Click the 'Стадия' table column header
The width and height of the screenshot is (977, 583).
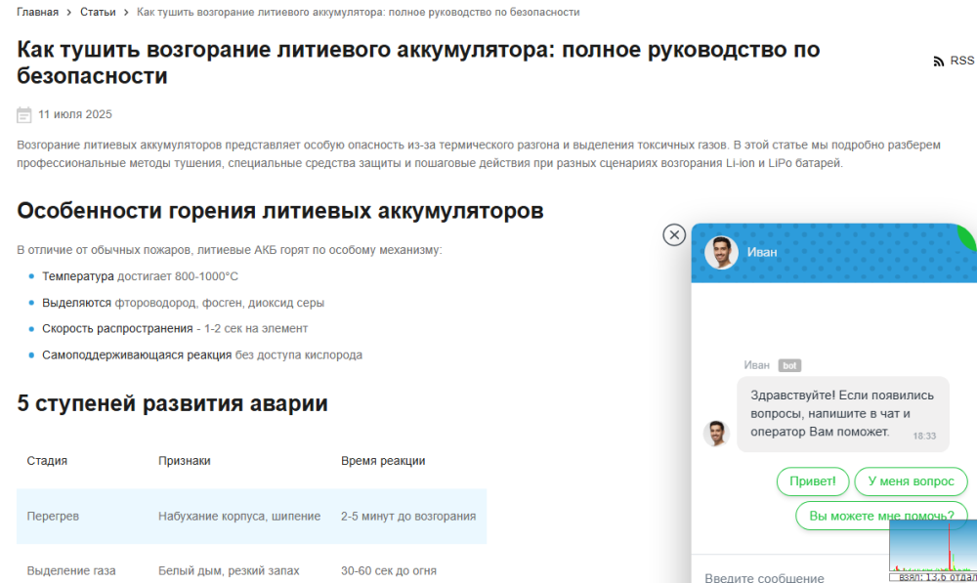47,461
